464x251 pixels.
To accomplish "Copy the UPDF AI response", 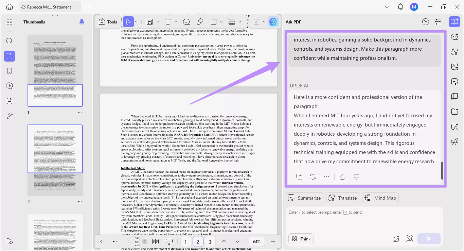I will point(299,177).
